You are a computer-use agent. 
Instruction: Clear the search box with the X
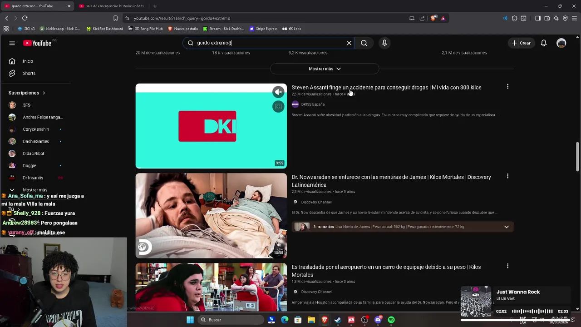[349, 43]
